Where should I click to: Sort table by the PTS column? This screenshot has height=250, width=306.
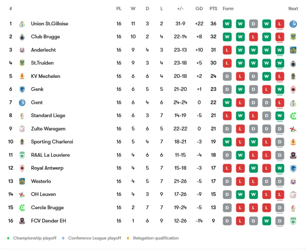(x=213, y=9)
